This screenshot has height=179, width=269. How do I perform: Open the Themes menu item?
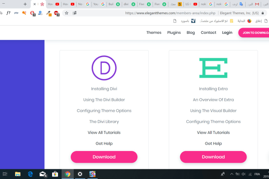pyautogui.click(x=154, y=33)
